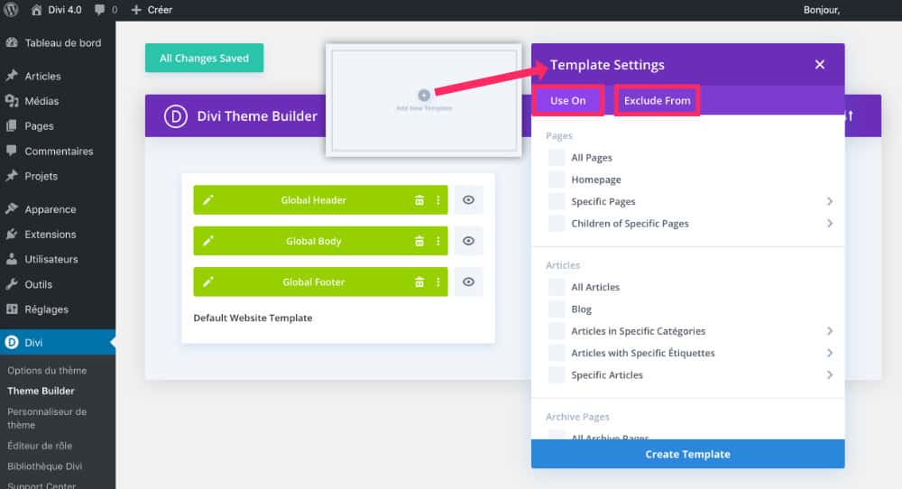Screen dimensions: 902x489
Task: Click the Create Template button
Action: point(687,454)
